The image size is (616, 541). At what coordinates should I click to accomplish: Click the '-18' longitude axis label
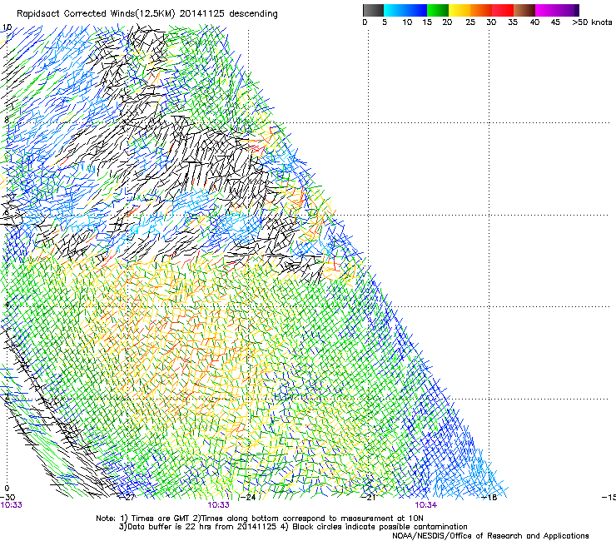click(489, 498)
